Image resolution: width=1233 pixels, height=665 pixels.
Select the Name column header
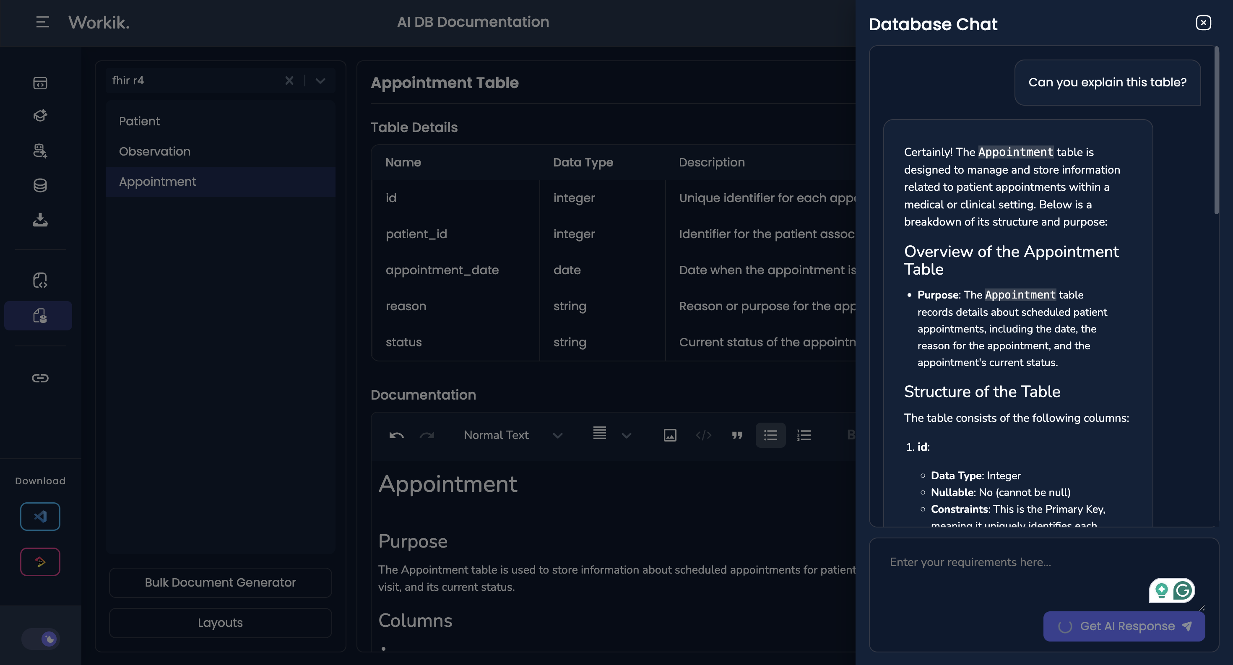[403, 162]
